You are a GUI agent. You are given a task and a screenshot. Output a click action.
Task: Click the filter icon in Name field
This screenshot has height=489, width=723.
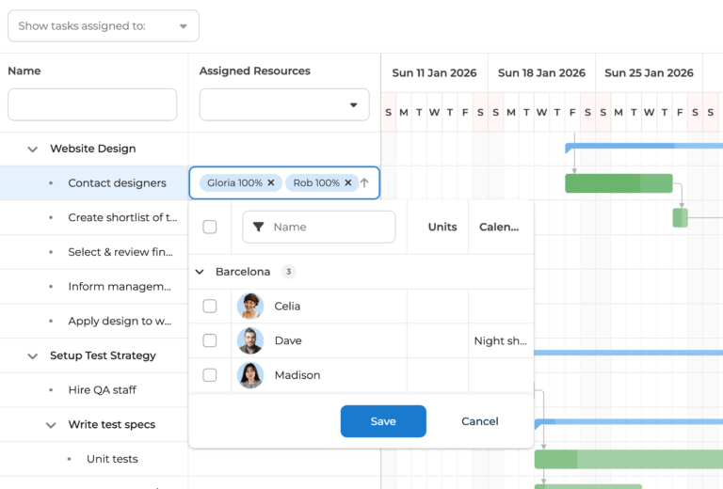tap(259, 227)
